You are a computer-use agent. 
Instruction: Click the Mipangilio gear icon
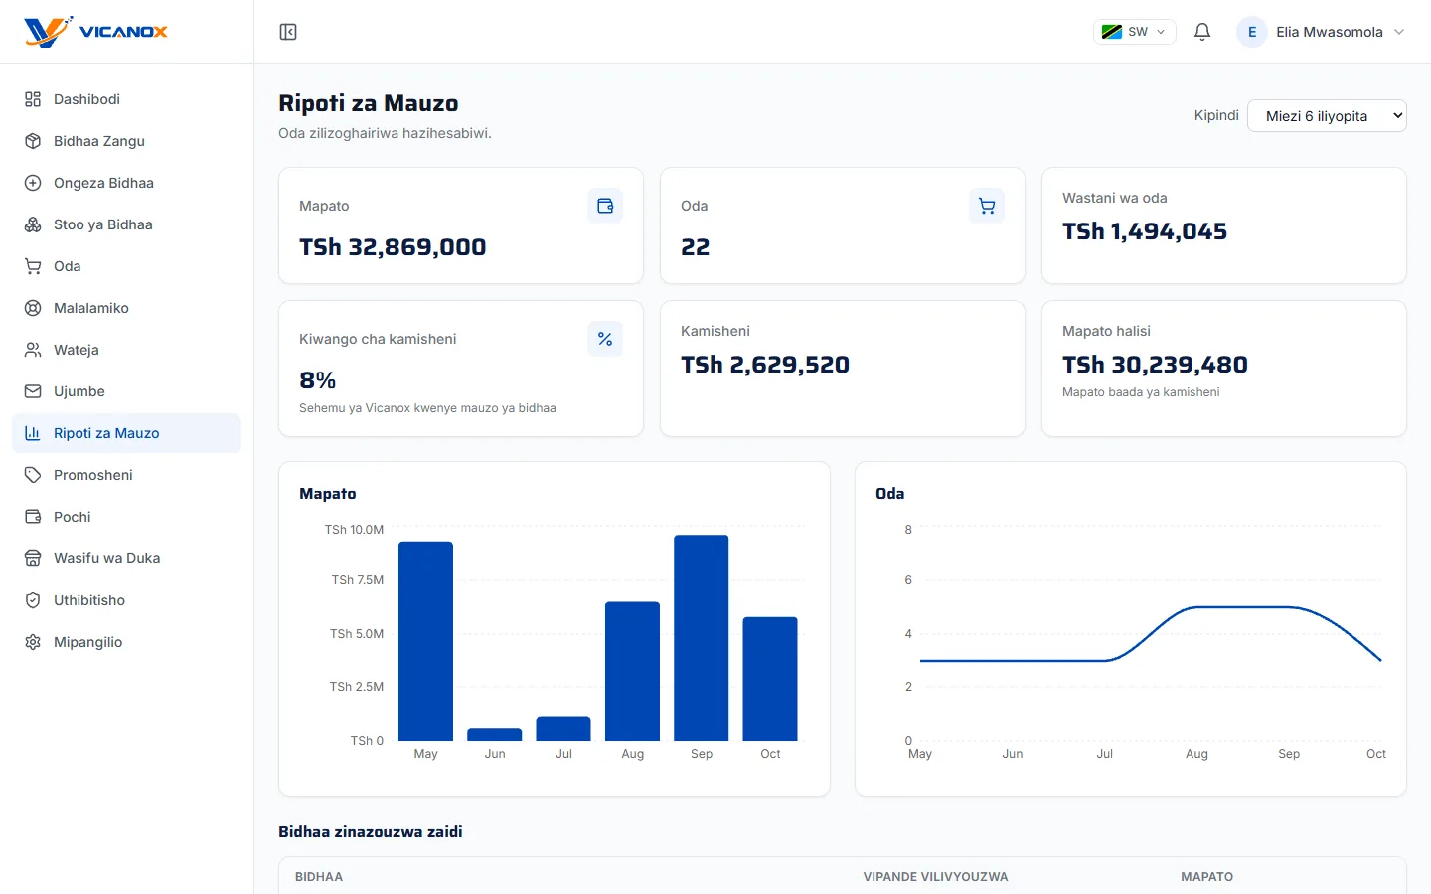[x=33, y=642]
